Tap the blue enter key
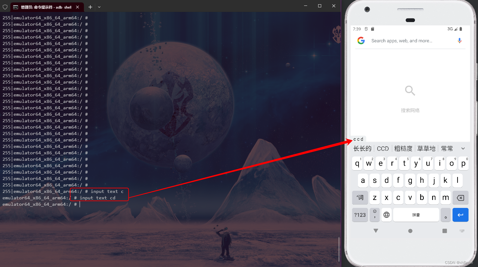 coord(461,215)
